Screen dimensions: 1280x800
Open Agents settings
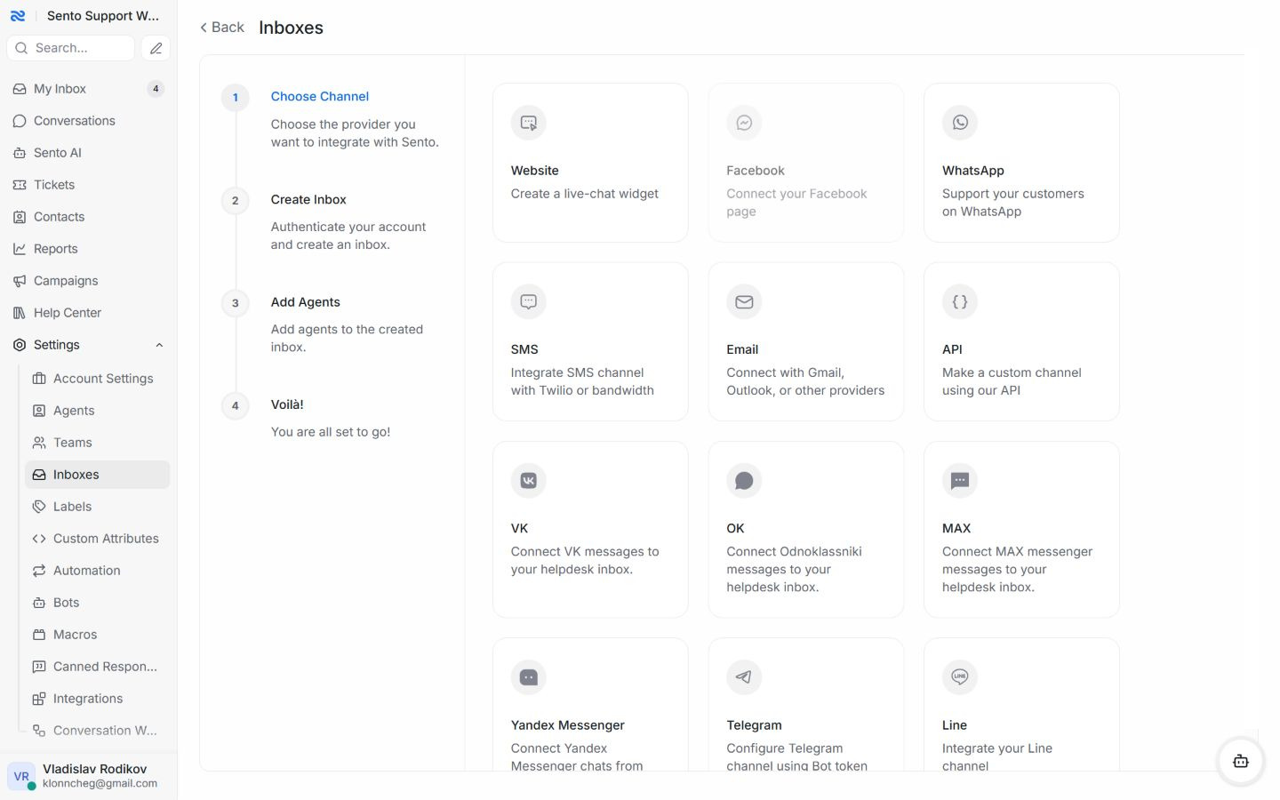click(98, 411)
